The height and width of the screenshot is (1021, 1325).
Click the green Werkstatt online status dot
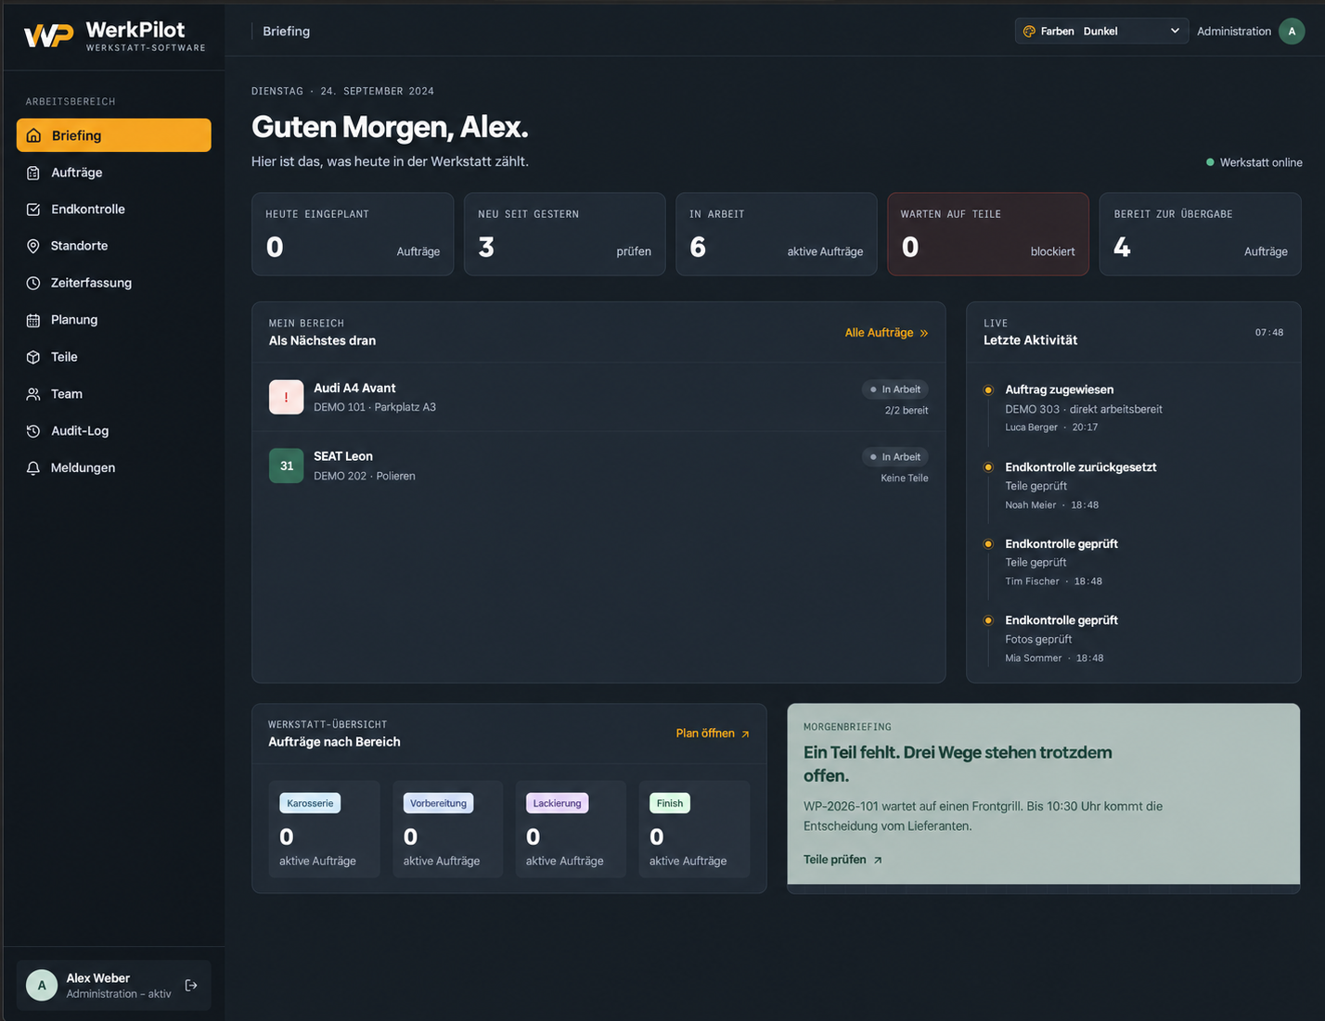pos(1210,162)
